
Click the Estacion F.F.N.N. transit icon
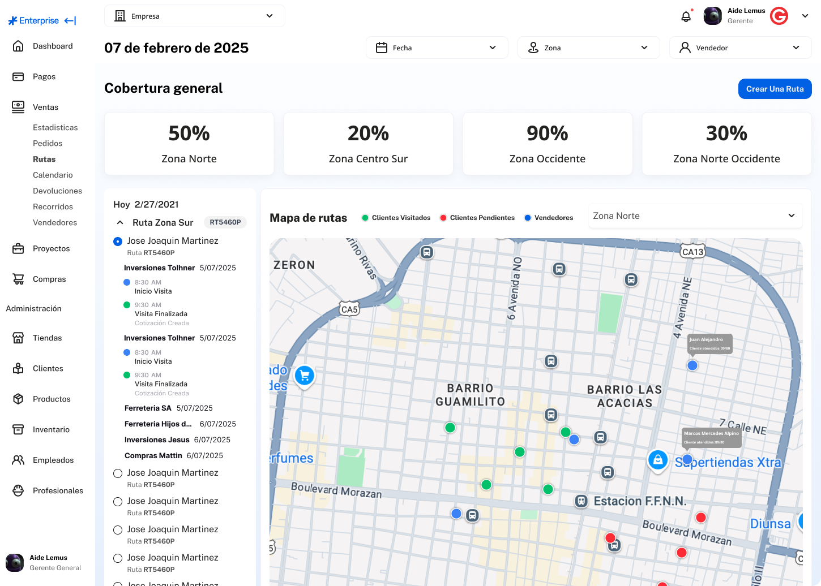point(581,501)
